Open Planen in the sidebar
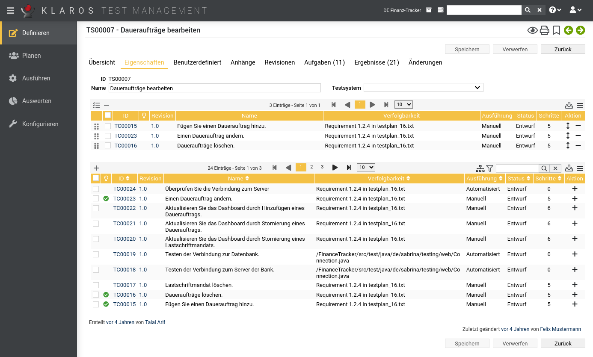Image resolution: width=593 pixels, height=357 pixels. (x=39, y=56)
